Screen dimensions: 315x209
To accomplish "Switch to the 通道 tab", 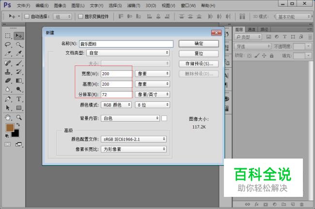I will point(252,30).
